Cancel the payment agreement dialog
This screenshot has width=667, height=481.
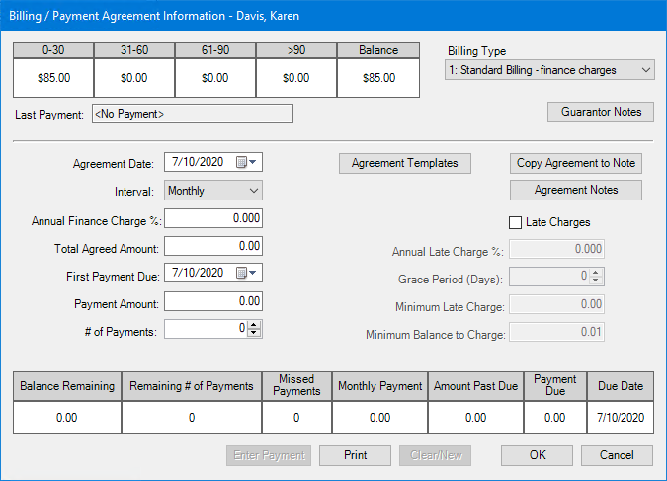coord(617,455)
